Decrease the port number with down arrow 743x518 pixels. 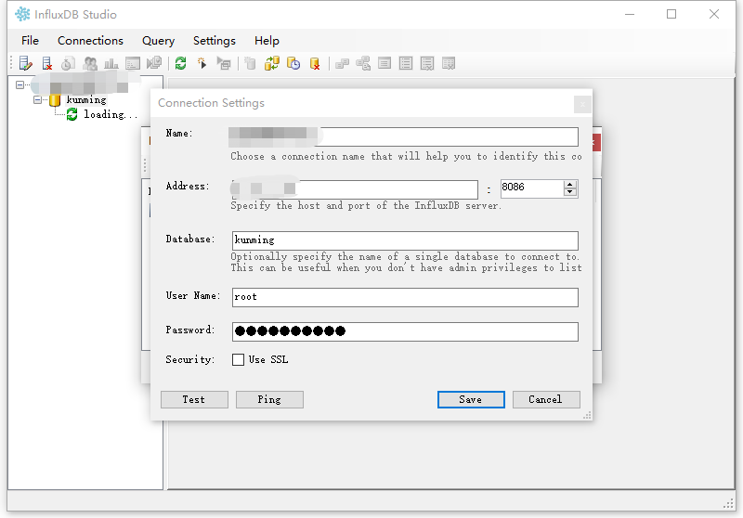[x=570, y=192]
